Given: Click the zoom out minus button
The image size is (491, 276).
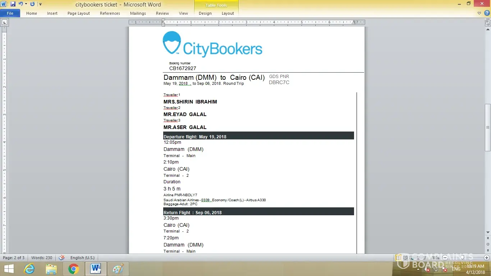Looking at the screenshot, I should (x=445, y=258).
